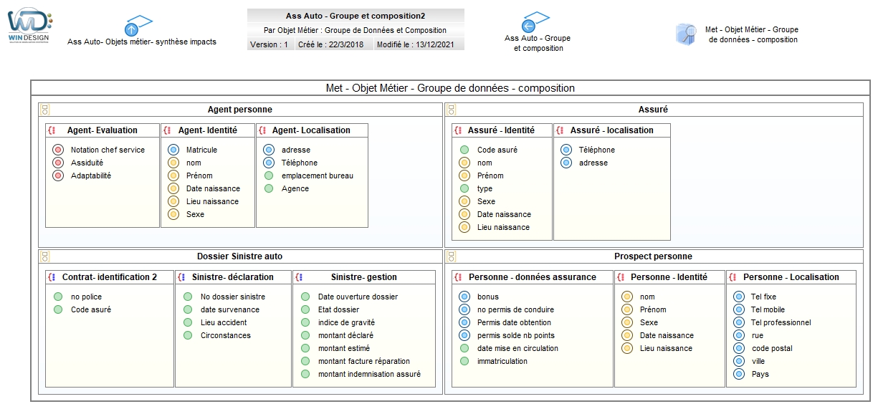
Task: Click the Agent- Evaluation group icon
Action: click(x=52, y=130)
